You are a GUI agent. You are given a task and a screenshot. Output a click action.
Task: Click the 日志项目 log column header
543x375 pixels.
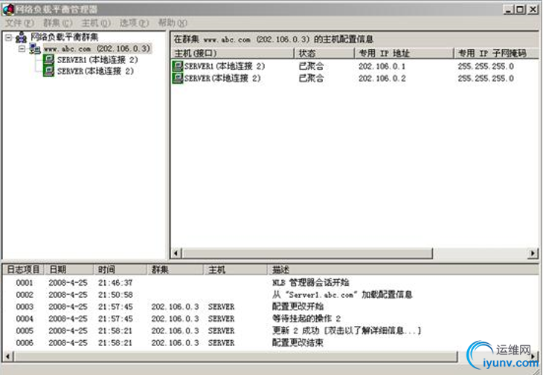[24, 270]
